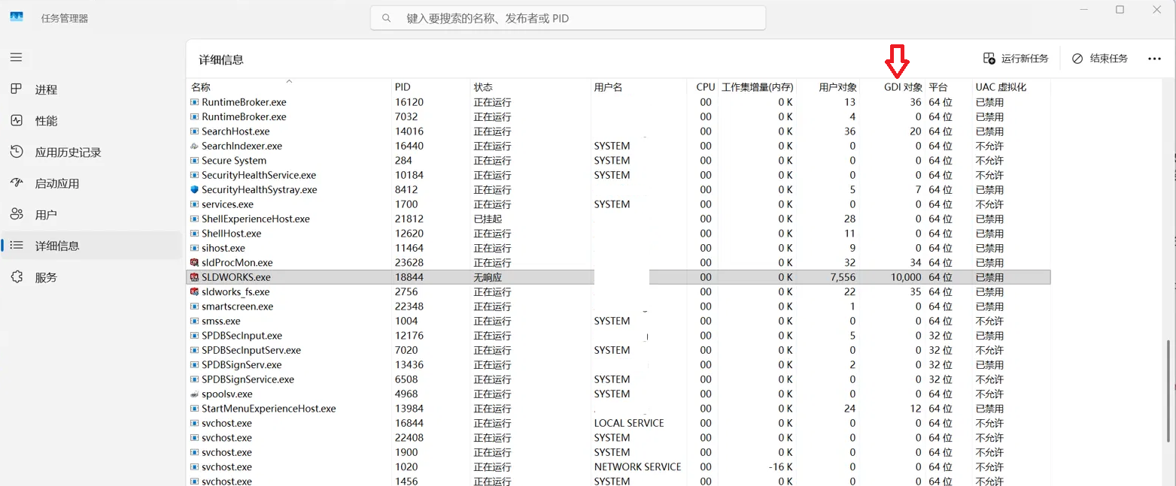Click the SPDBSignService.exe icon
The height and width of the screenshot is (486, 1176).
(x=194, y=379)
